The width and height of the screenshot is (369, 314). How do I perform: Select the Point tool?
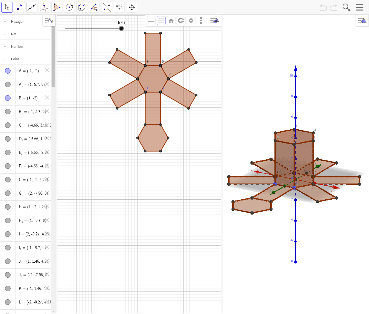[x=19, y=7]
